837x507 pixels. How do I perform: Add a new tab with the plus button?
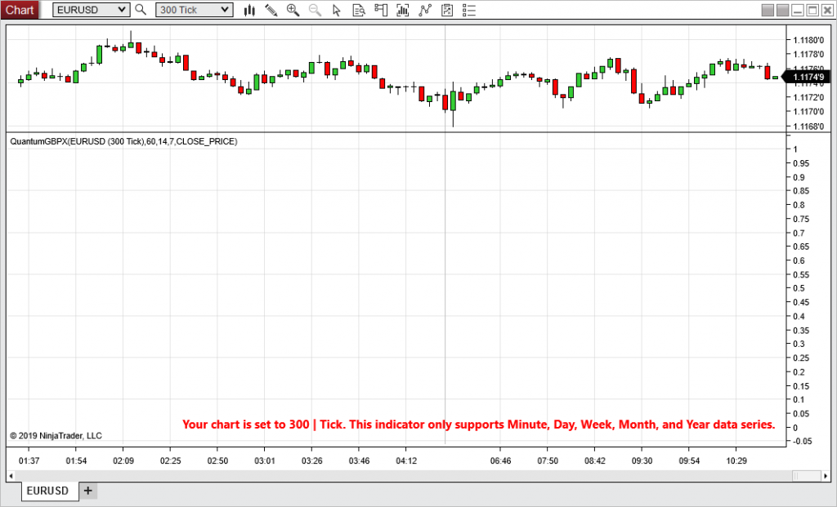pyautogui.click(x=87, y=491)
